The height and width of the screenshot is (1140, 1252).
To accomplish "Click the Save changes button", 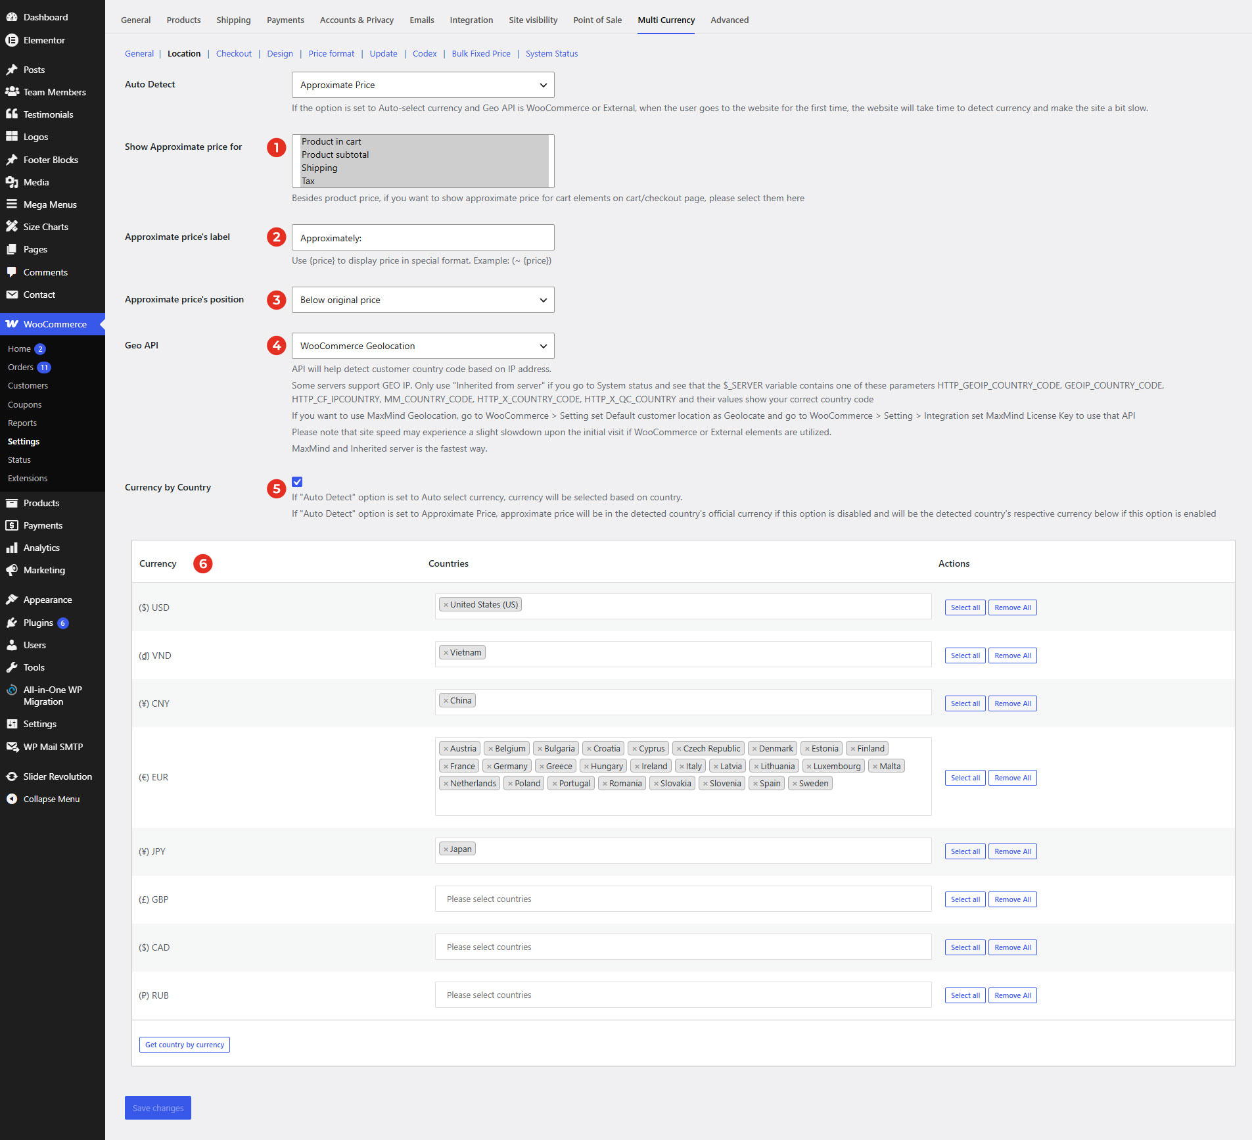I will (158, 1108).
